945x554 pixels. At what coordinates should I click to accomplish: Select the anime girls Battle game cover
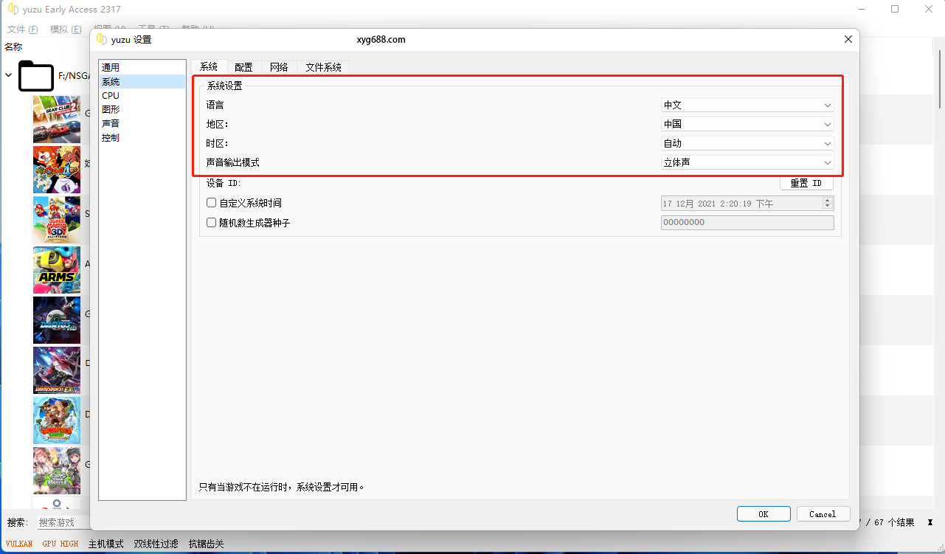click(x=57, y=471)
